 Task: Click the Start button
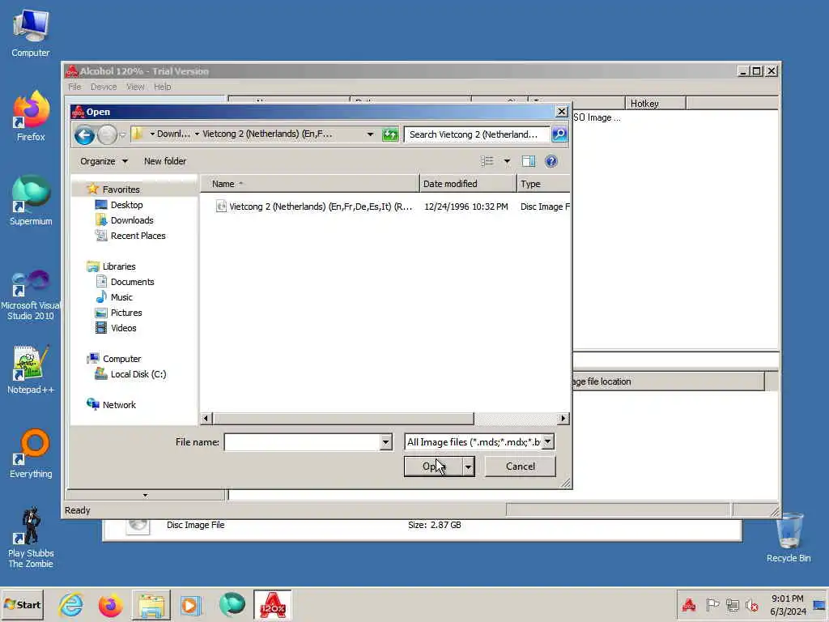22,604
